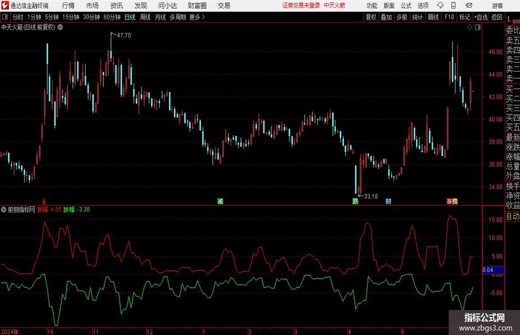Image resolution: width=520 pixels, height=335 pixels.
Task: Switch to the 1分钟 period
Action: point(34,17)
